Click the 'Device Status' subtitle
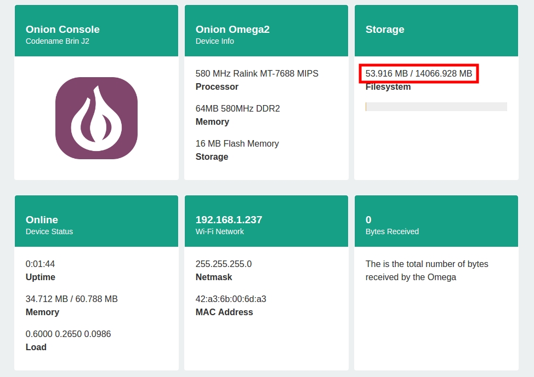Screen dimensions: 534x377 pyautogui.click(x=49, y=231)
